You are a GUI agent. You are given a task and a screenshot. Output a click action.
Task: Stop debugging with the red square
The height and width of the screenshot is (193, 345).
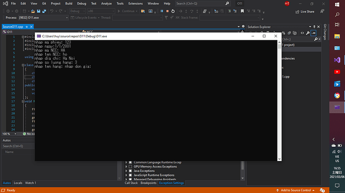(x=167, y=11)
